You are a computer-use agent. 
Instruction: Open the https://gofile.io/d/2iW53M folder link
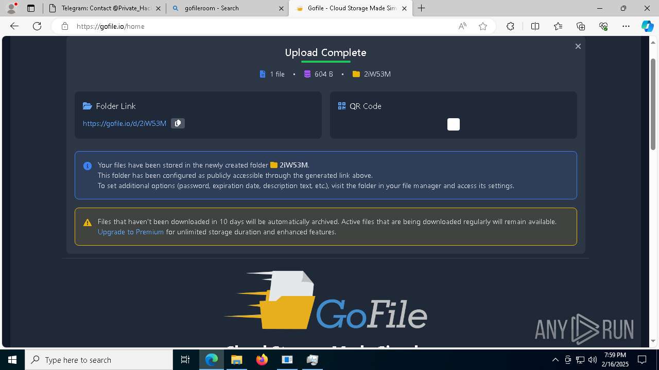coord(125,123)
